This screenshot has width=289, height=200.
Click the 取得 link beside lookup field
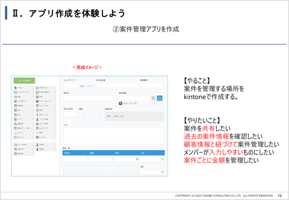click(82, 86)
